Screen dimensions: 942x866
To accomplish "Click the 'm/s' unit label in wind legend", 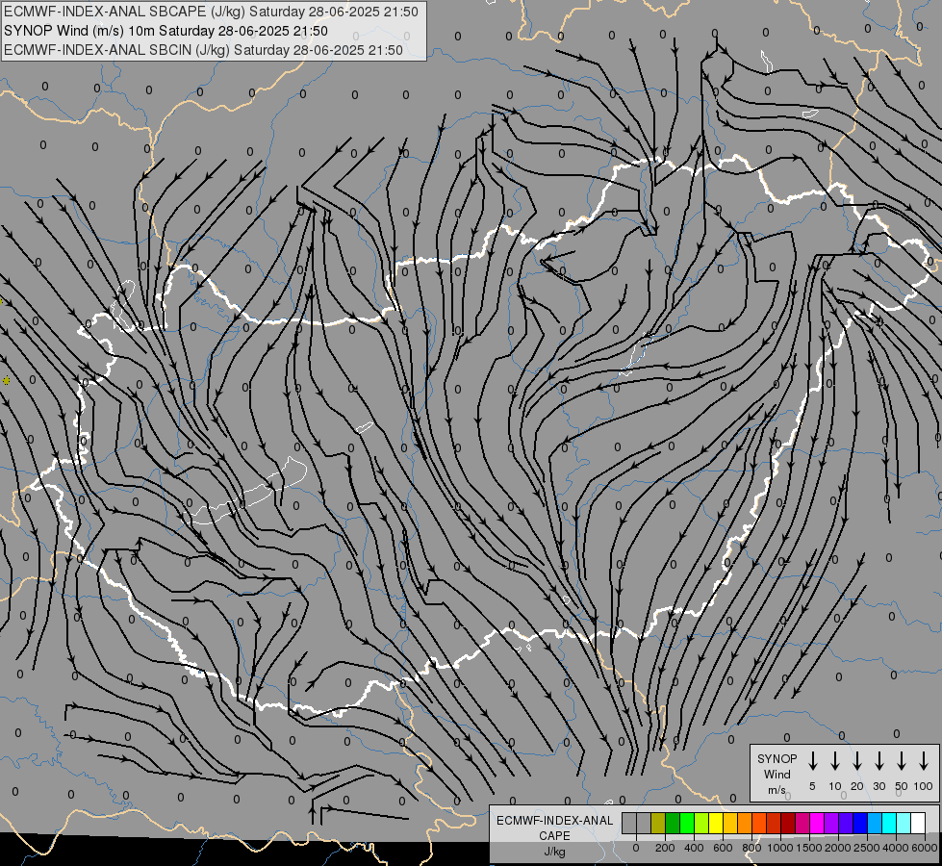I will (x=777, y=790).
